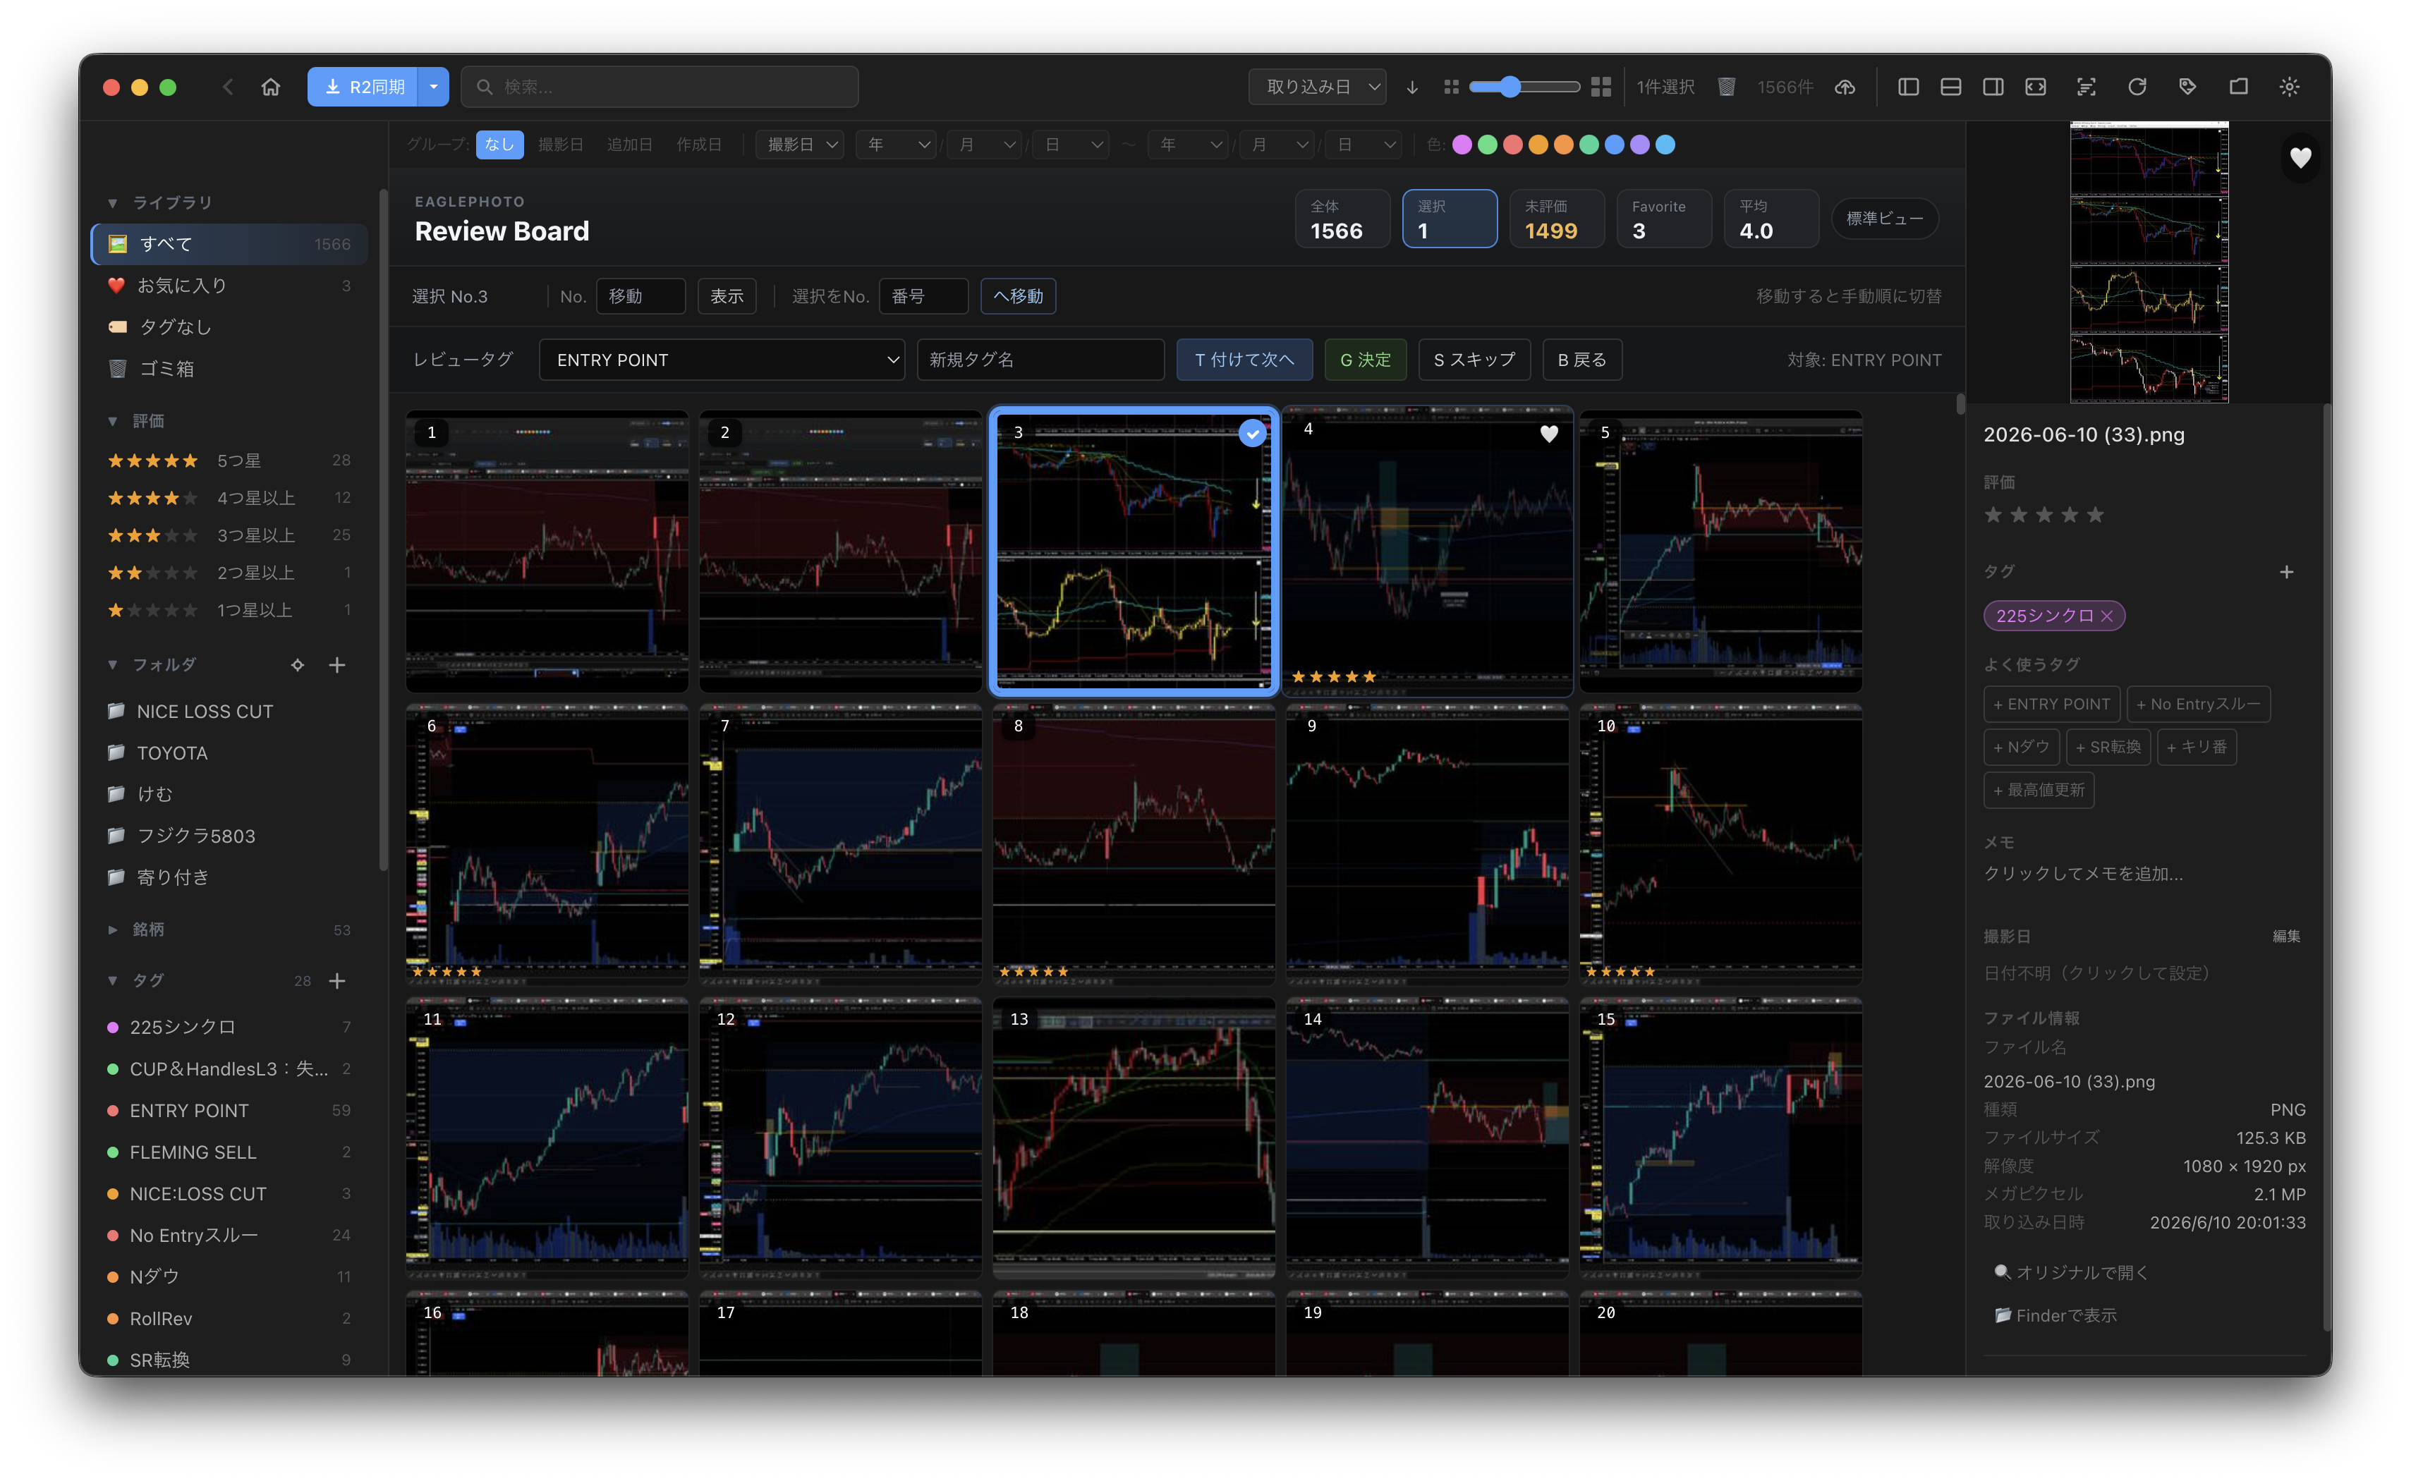This screenshot has width=2411, height=1481.
Task: Click the R2同期 sync button
Action: (x=363, y=87)
